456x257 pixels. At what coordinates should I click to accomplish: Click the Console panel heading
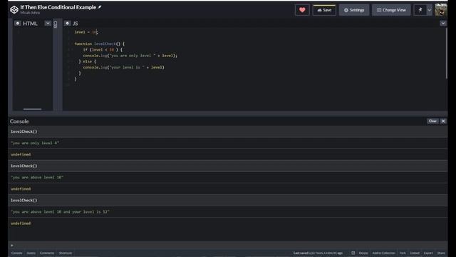(x=19, y=121)
